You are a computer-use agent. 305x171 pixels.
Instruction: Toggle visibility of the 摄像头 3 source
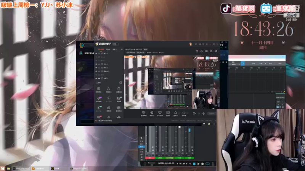[96, 71]
